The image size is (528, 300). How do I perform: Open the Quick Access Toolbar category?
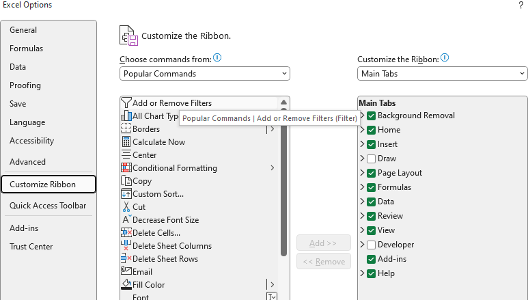pos(48,205)
